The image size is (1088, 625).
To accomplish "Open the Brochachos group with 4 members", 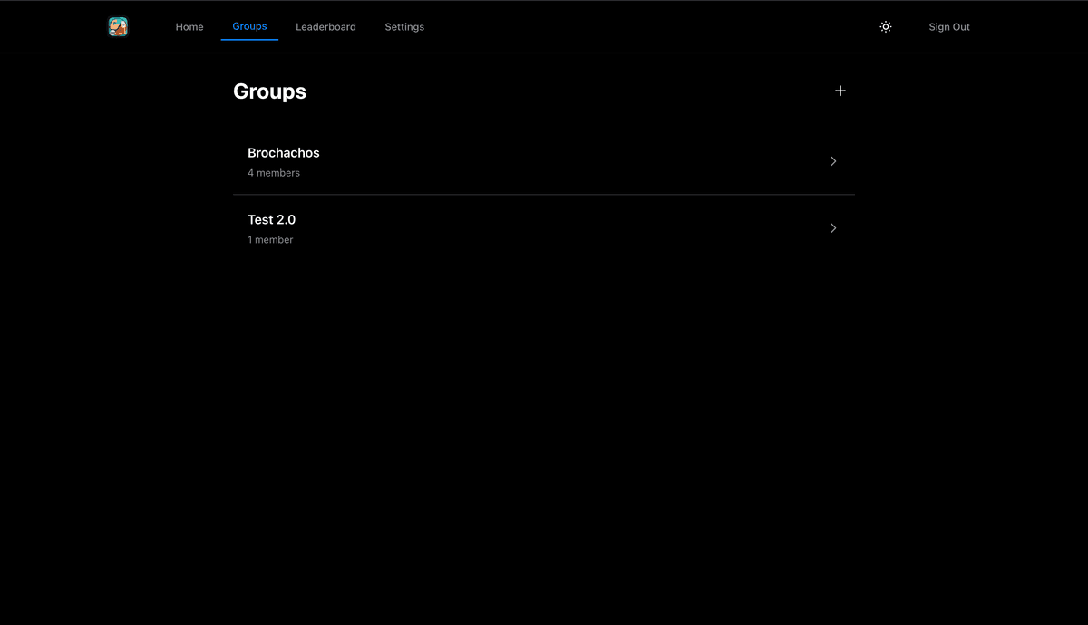I will 284,152.
